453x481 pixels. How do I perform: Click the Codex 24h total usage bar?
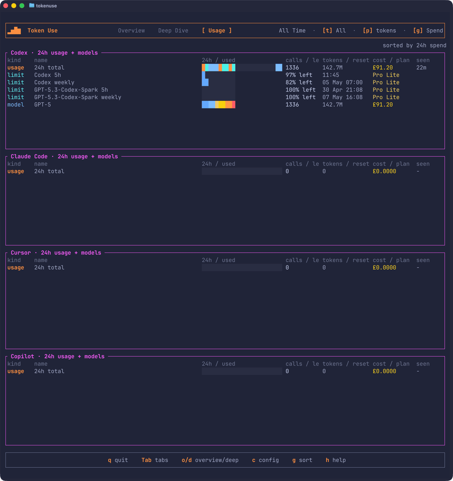[242, 68]
